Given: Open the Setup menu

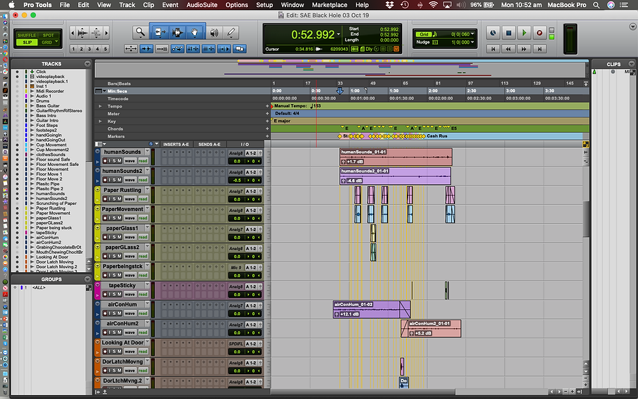Looking at the screenshot, I should pos(264,5).
